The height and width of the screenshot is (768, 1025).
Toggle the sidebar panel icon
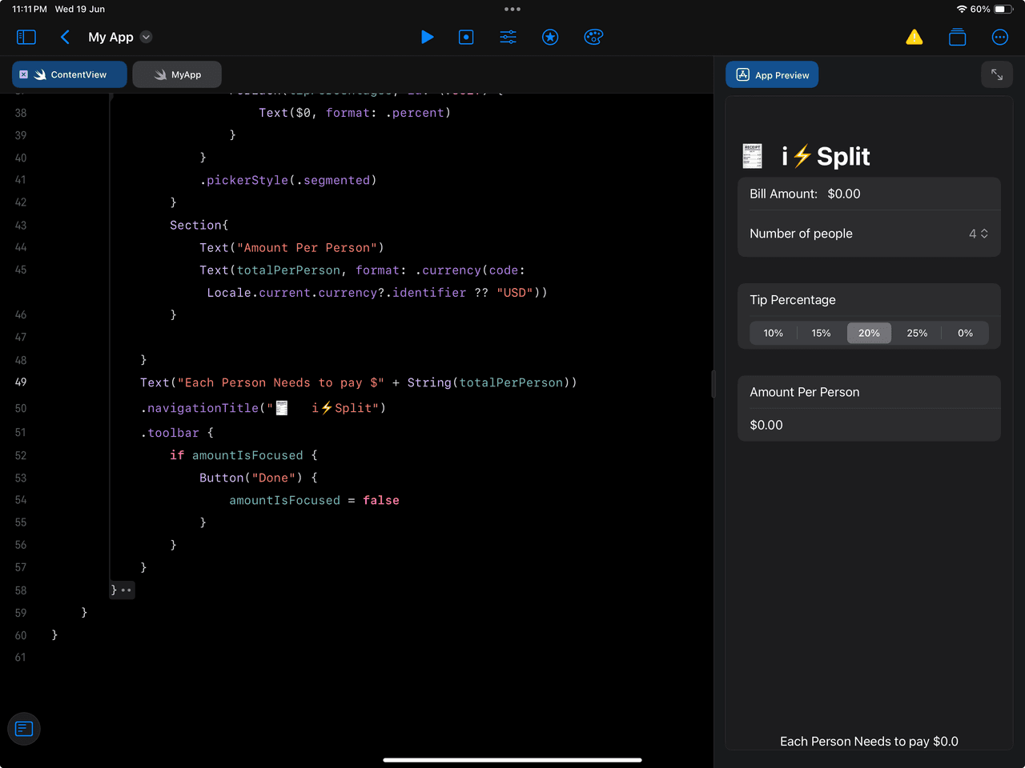point(26,37)
